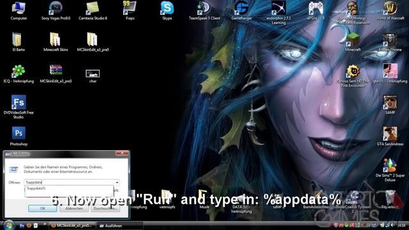Viewport: 409px width, 230px height.
Task: Open the El Barto folder
Action: pyautogui.click(x=19, y=42)
